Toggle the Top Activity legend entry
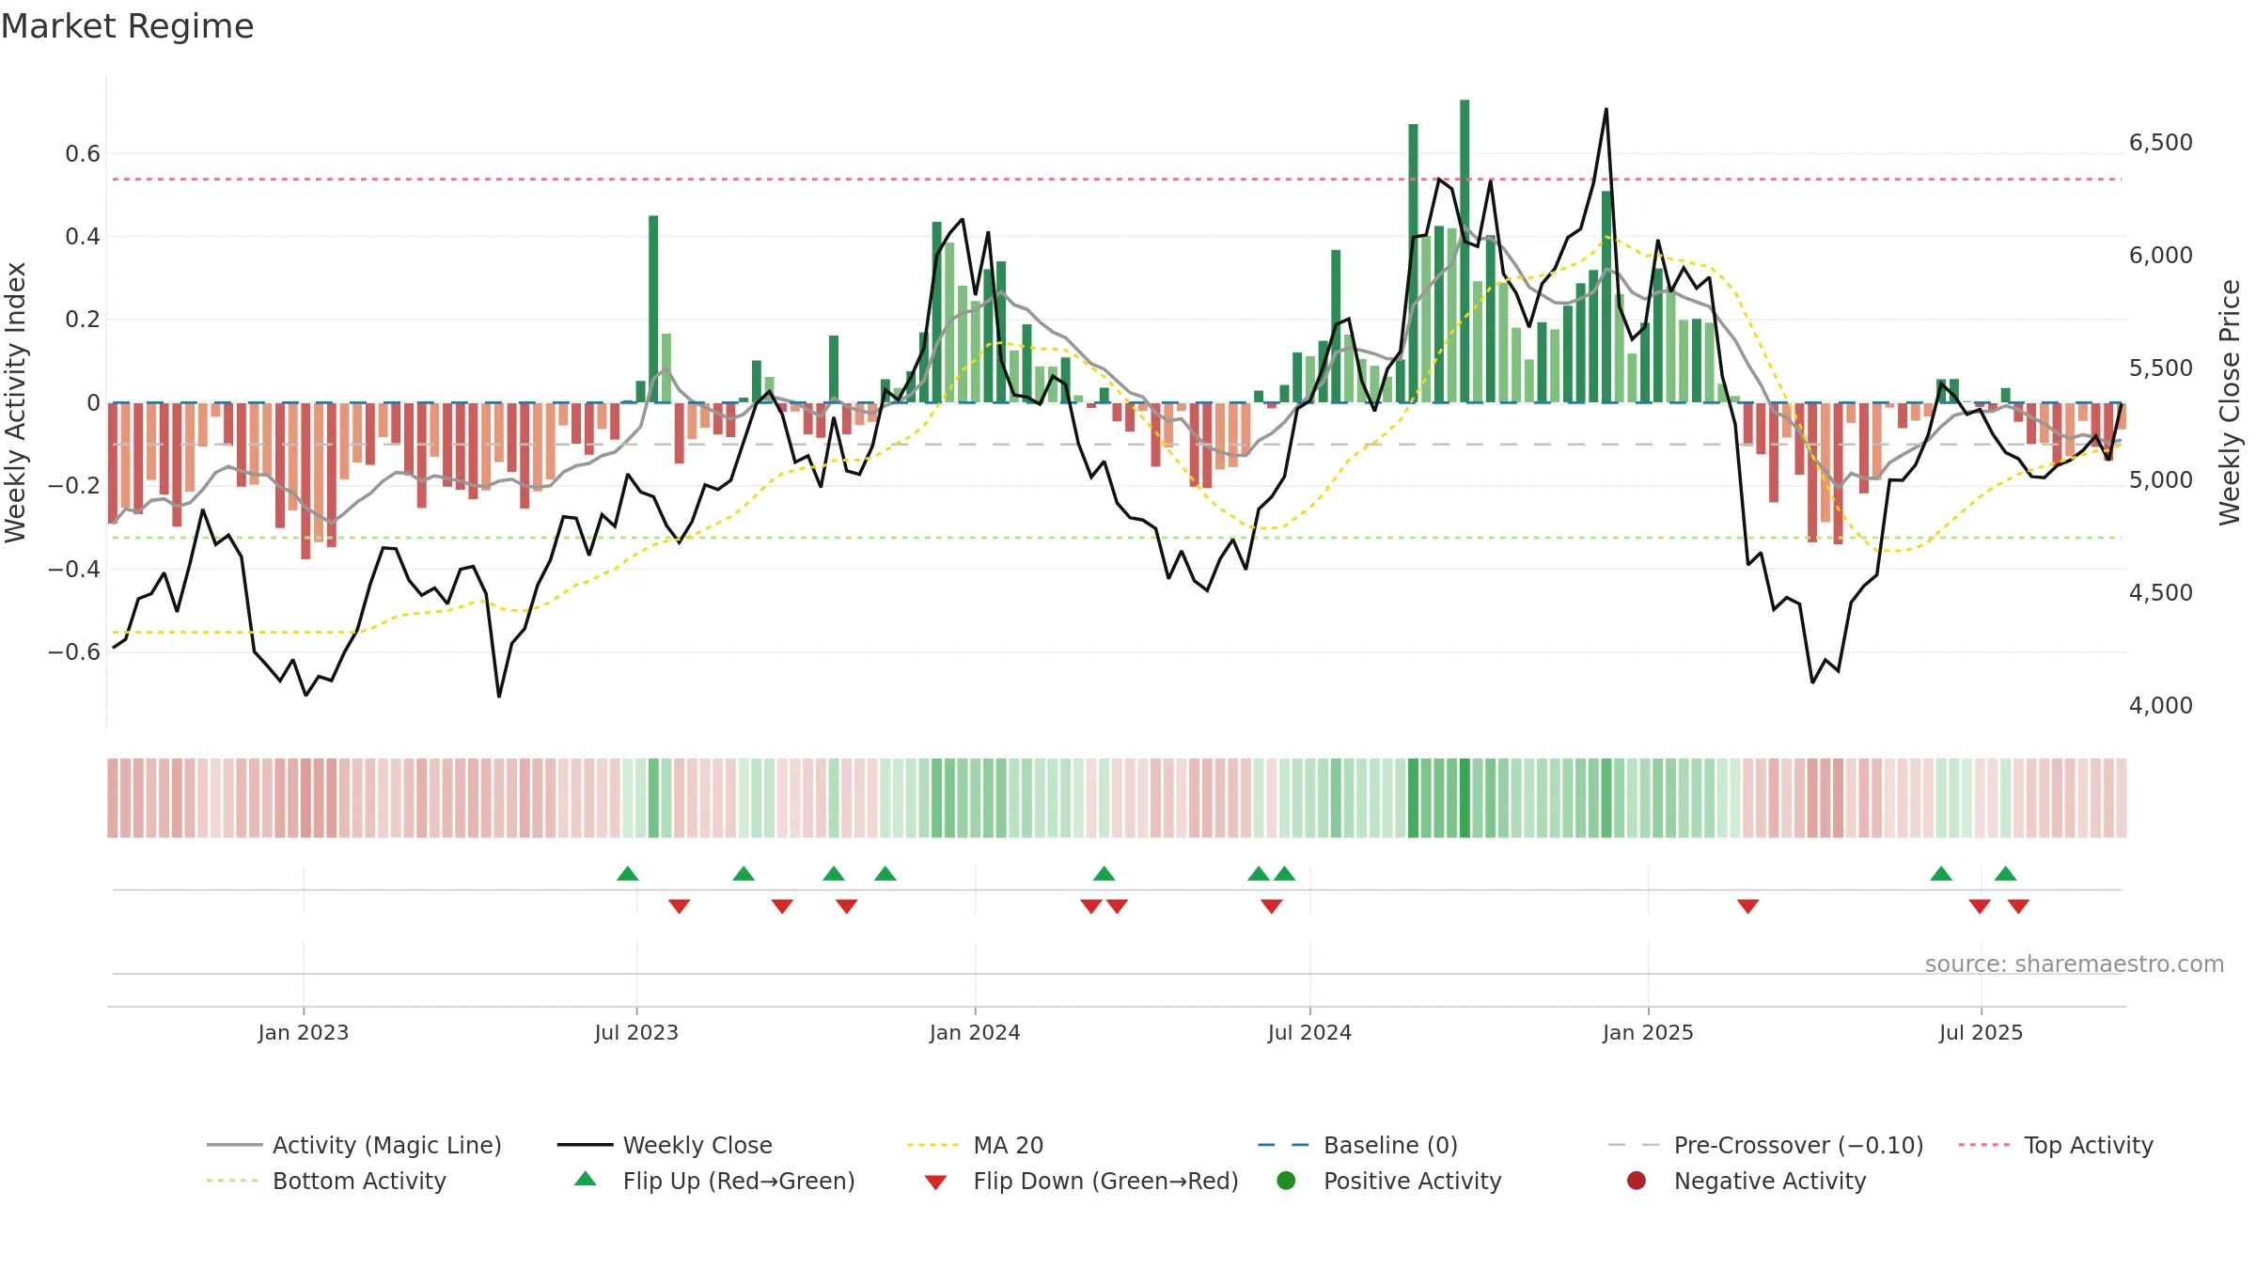The image size is (2256, 1269). pyautogui.click(x=2056, y=1145)
